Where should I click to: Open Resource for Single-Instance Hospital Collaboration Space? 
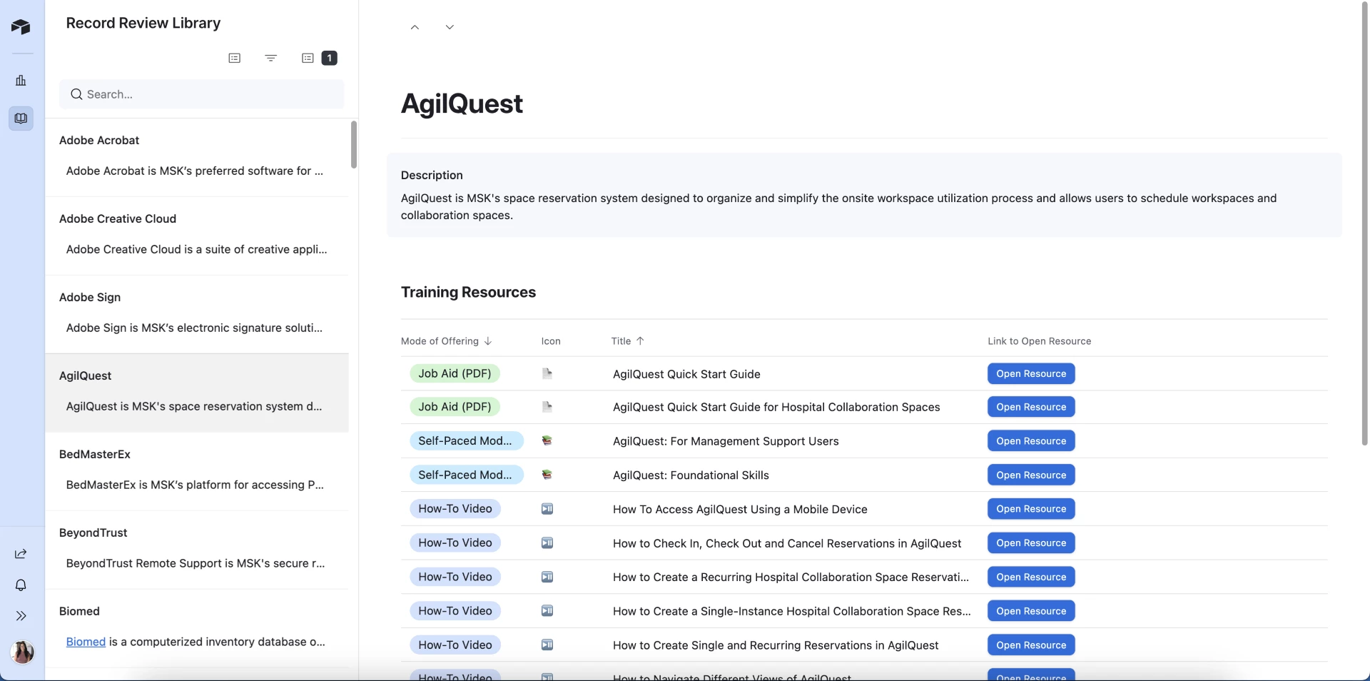coord(1031,611)
